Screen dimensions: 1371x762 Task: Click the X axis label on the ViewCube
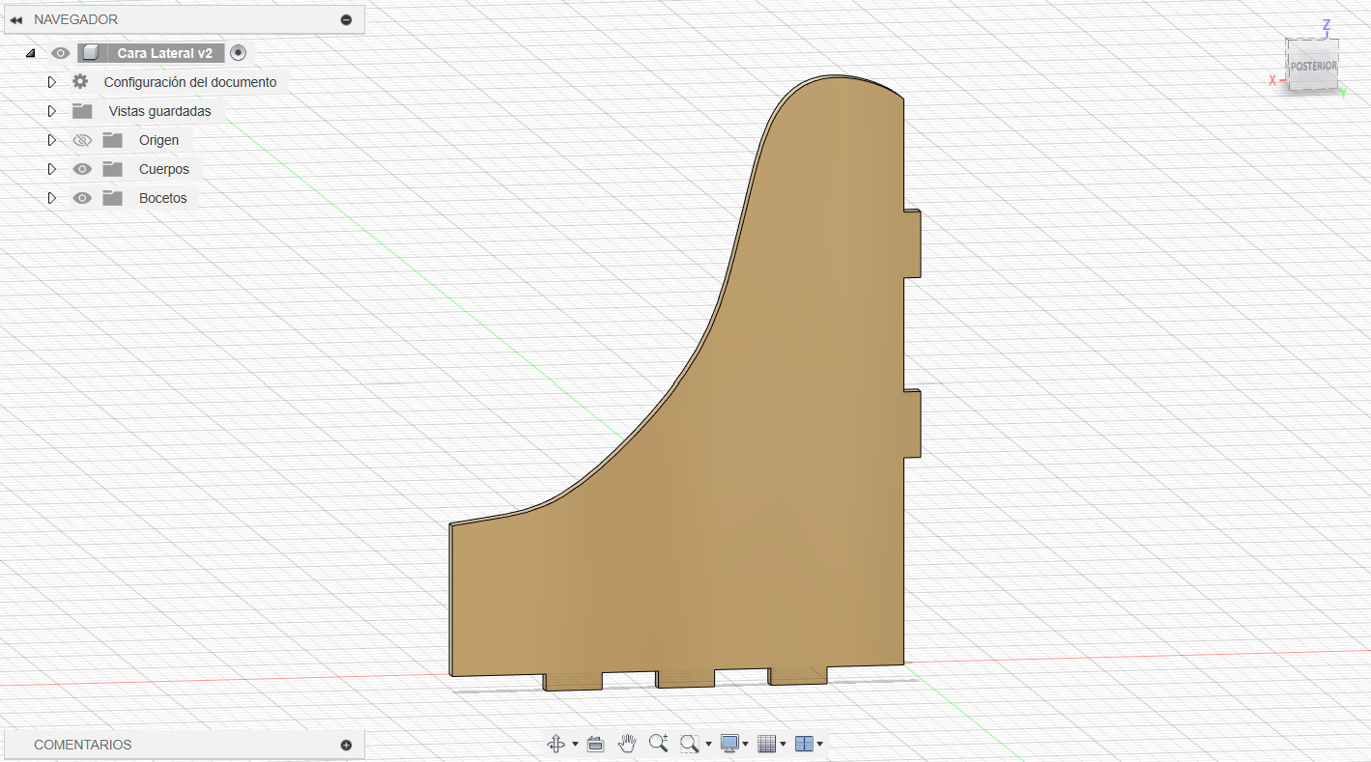1272,80
